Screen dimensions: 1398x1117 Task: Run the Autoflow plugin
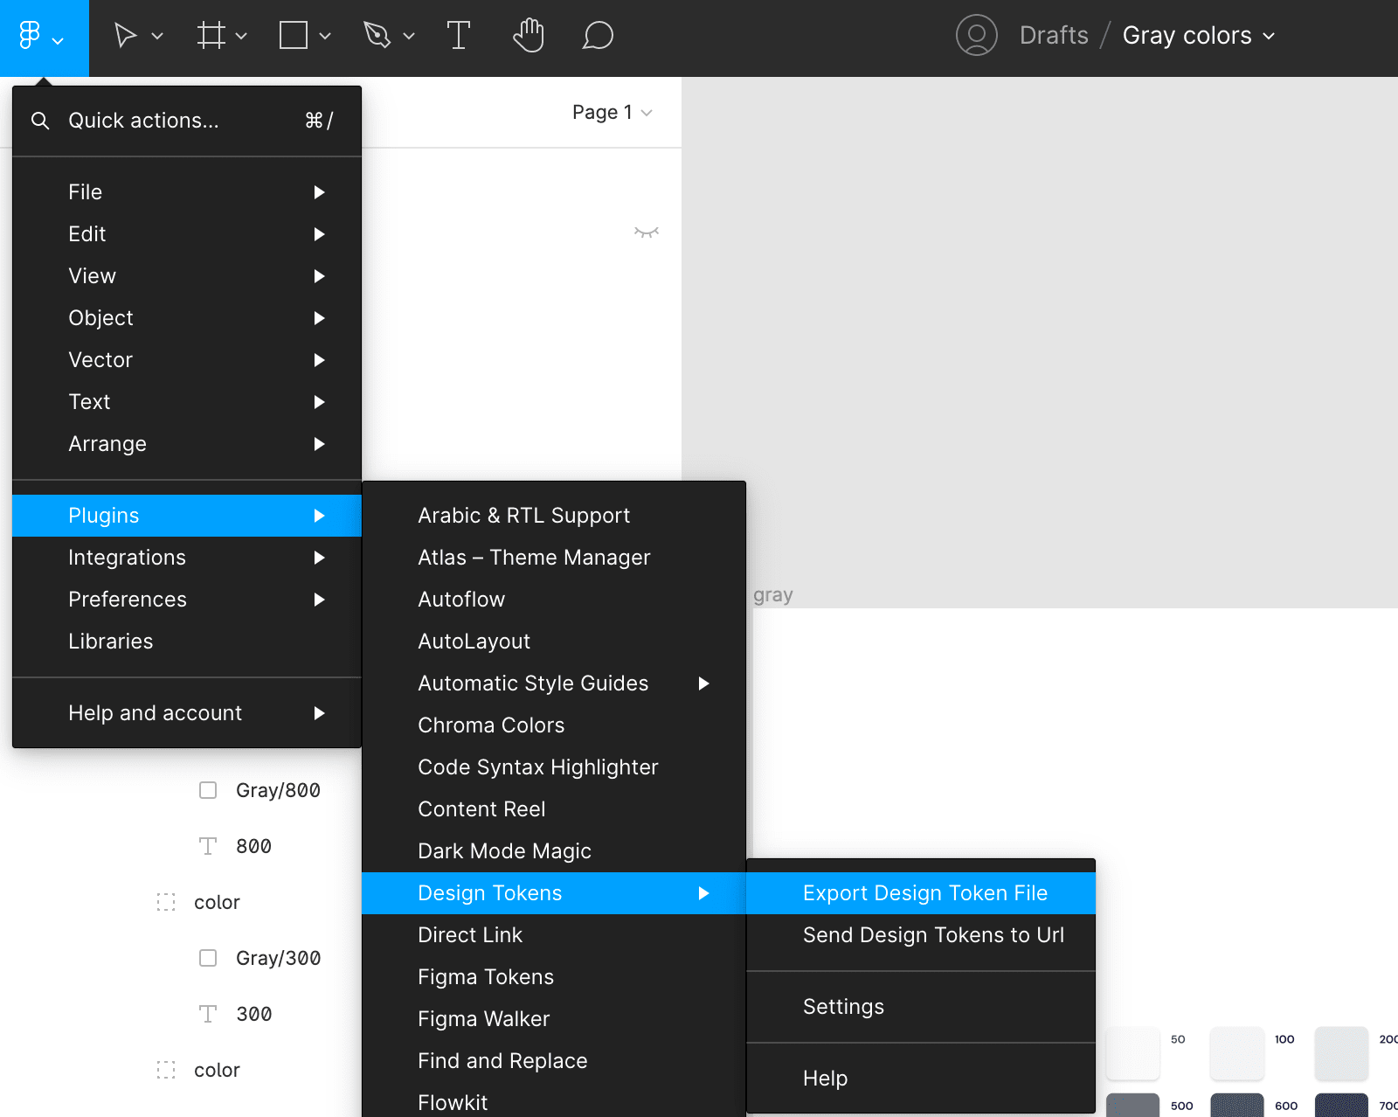coord(554,600)
